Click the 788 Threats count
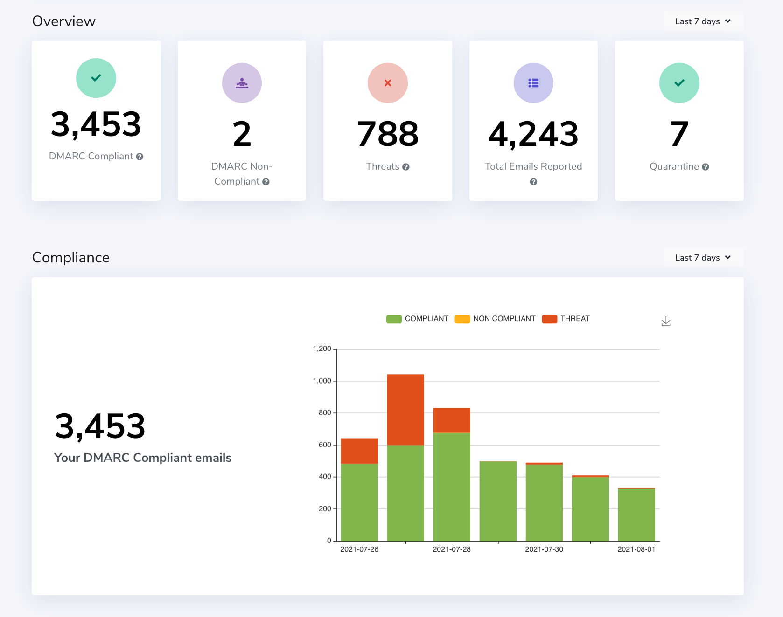Viewport: 783px width, 617px height. coord(387,134)
